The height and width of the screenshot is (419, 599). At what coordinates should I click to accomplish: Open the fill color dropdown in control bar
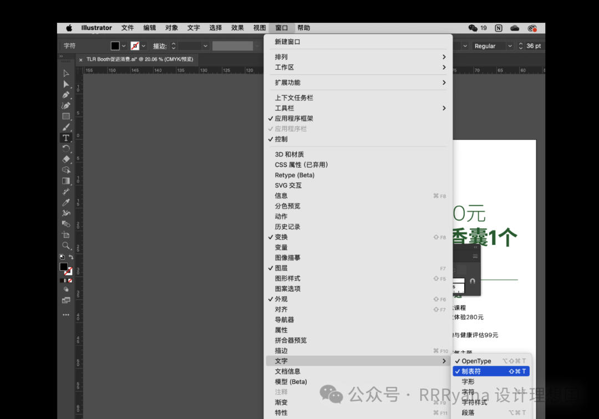coord(124,46)
